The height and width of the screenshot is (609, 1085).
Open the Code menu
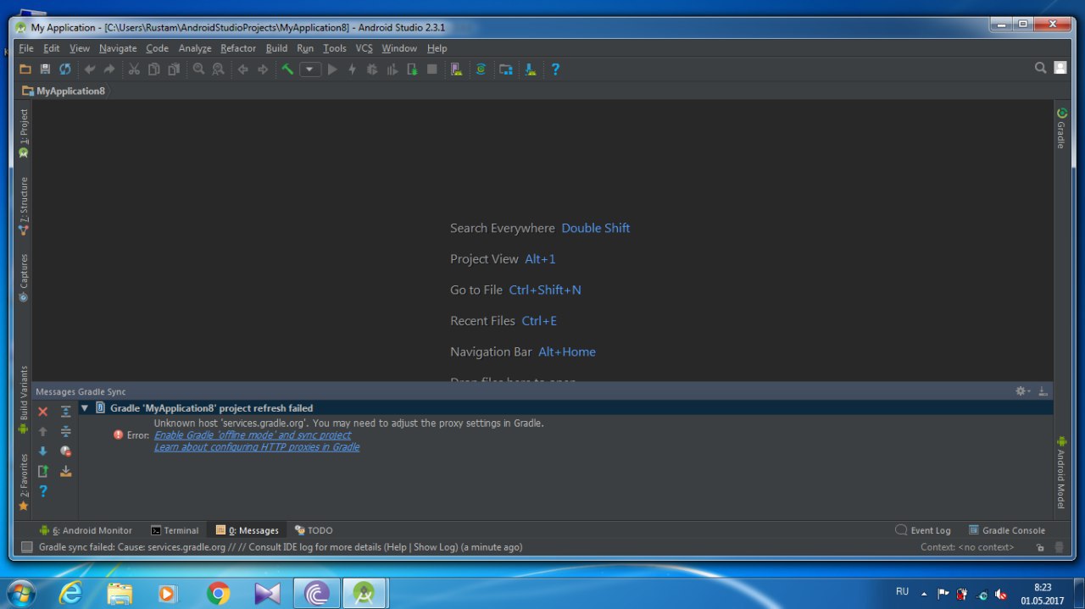[158, 48]
